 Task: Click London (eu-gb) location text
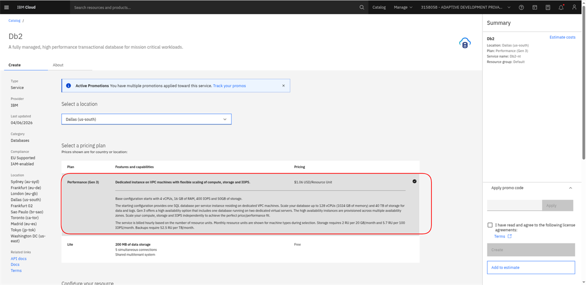(x=25, y=194)
